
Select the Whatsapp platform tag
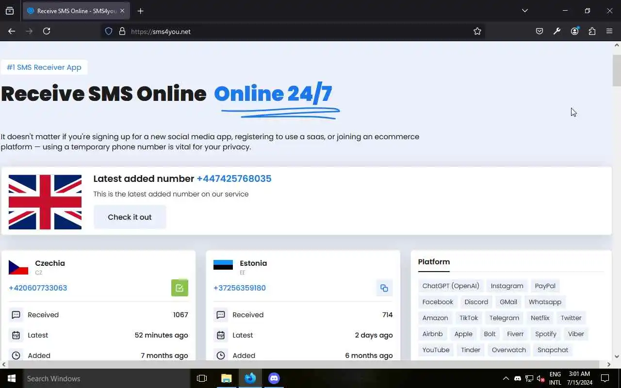point(545,302)
